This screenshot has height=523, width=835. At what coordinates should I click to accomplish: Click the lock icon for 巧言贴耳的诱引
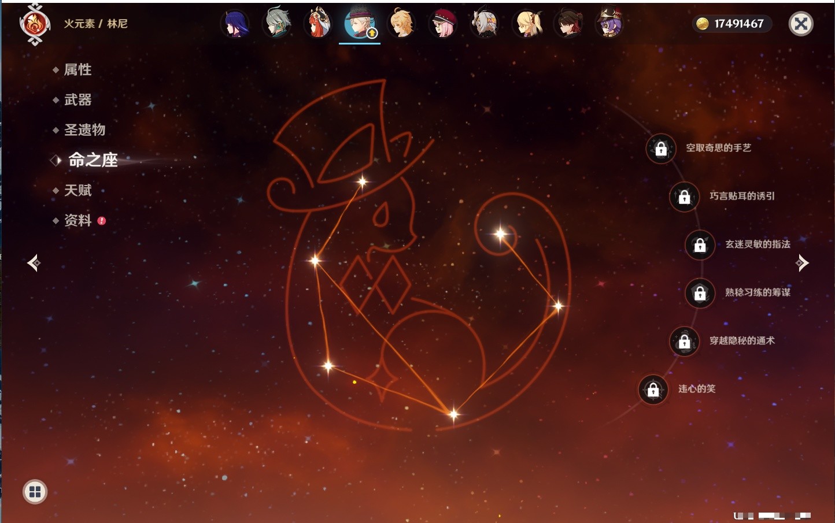(x=685, y=197)
